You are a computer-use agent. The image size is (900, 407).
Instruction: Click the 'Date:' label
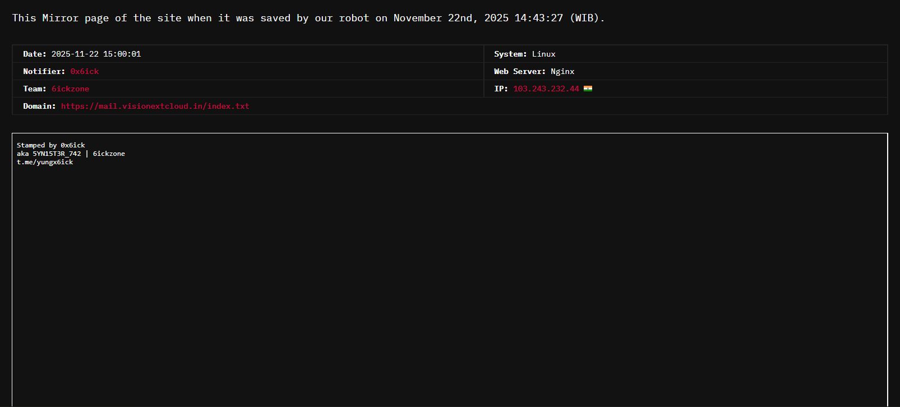(35, 54)
